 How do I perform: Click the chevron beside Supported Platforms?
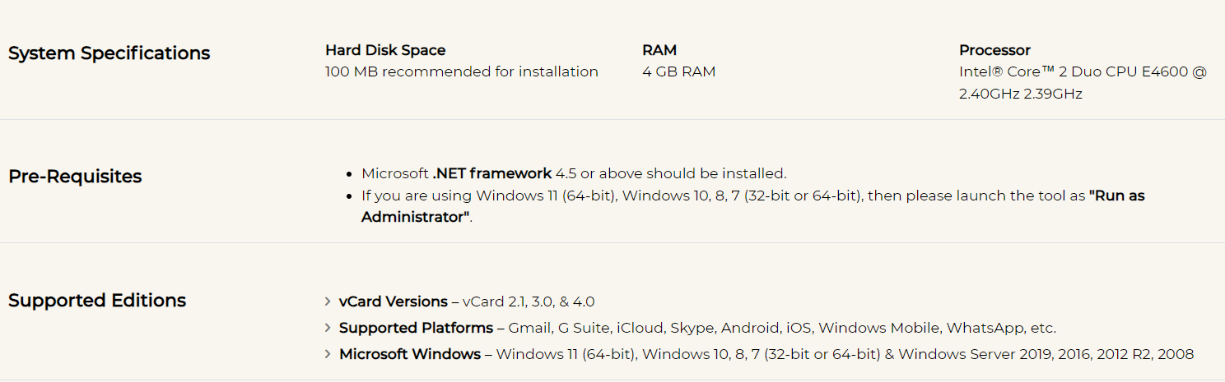(x=328, y=328)
